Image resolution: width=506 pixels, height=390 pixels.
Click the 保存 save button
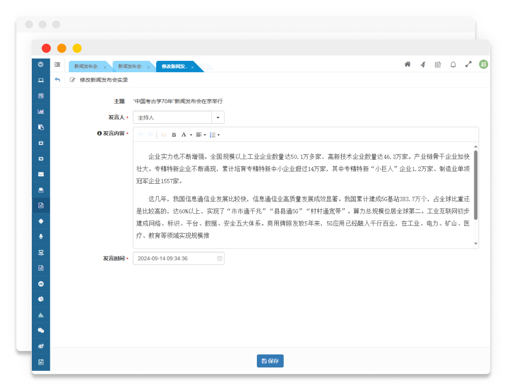pos(270,361)
